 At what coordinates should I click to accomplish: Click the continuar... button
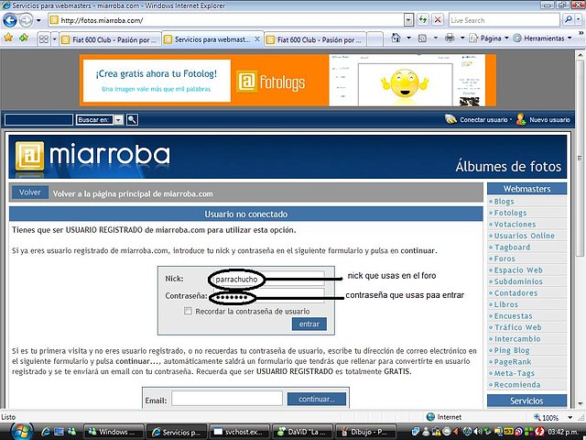(317, 400)
